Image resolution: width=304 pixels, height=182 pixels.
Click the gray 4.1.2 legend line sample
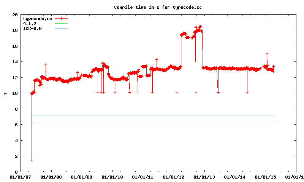click(x=61, y=24)
